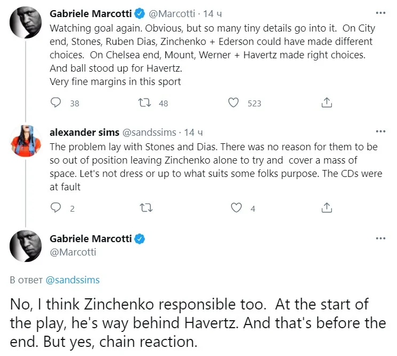Open more options on Marcotti's reply tweet

380,237
